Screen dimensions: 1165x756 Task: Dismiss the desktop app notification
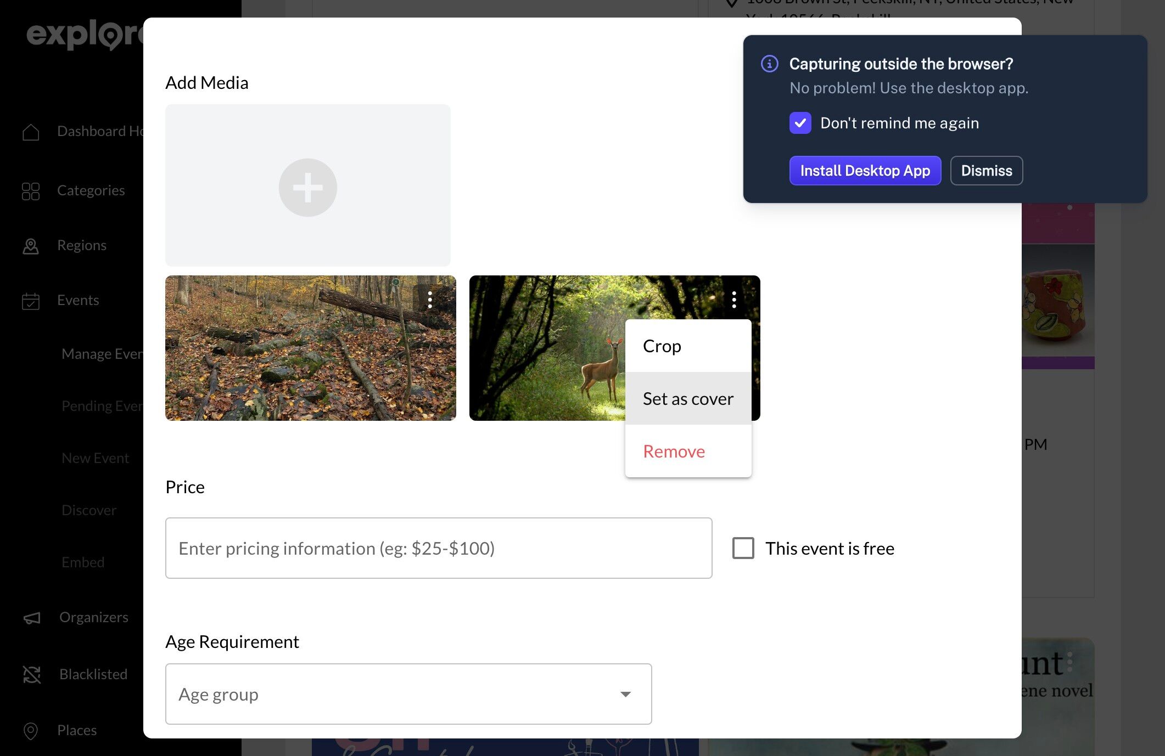(x=986, y=171)
